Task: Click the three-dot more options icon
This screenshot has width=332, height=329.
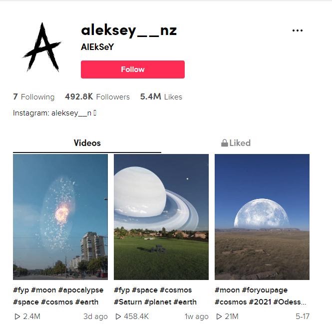Action: 297,30
